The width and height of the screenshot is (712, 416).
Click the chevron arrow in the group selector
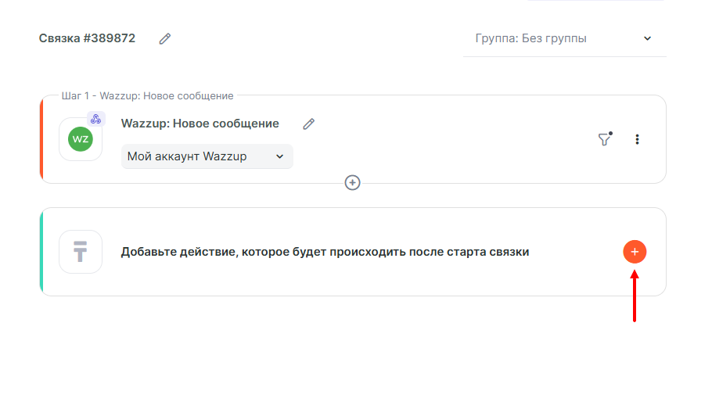(x=647, y=38)
